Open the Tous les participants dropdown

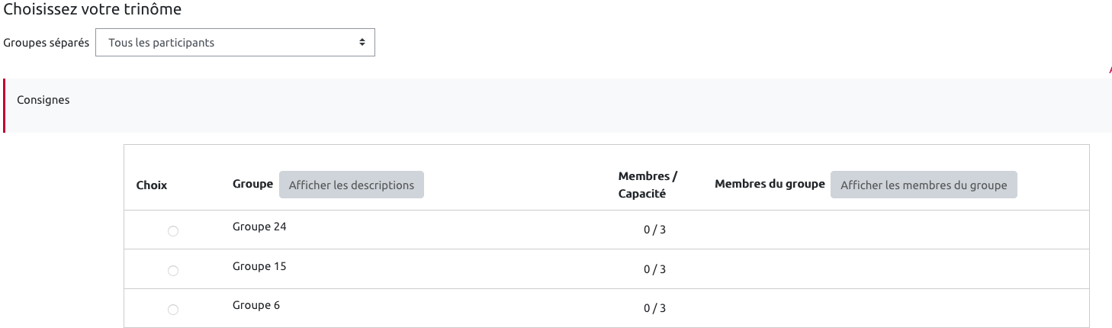pos(235,43)
